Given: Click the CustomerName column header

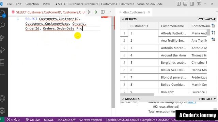Looking at the screenshot, I should point(173,26).
